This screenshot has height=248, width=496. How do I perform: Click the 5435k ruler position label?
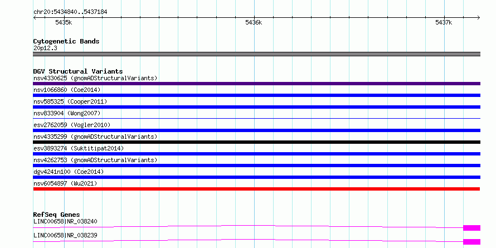(x=64, y=22)
